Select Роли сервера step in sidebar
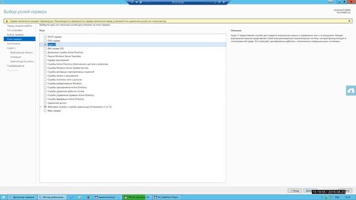This screenshot has height=200, width=356. tap(19, 39)
